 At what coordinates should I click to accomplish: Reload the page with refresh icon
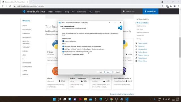[x=10, y=6]
